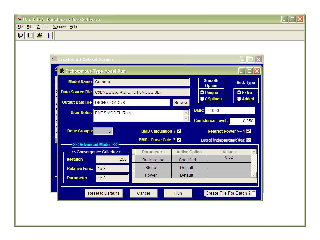320x240 pixels.
Task: Click the Browse button
Action: (x=181, y=102)
